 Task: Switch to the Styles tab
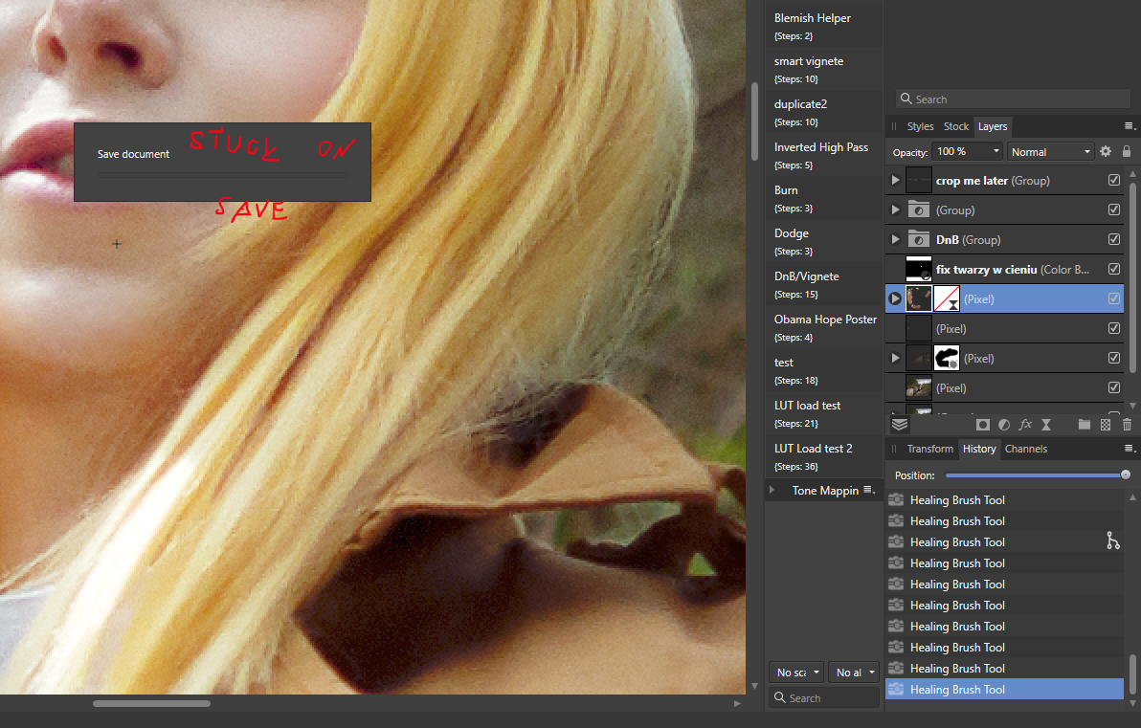click(920, 126)
